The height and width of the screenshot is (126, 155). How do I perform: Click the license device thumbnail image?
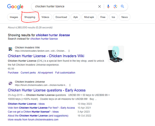pyautogui.click(x=116, y=54)
